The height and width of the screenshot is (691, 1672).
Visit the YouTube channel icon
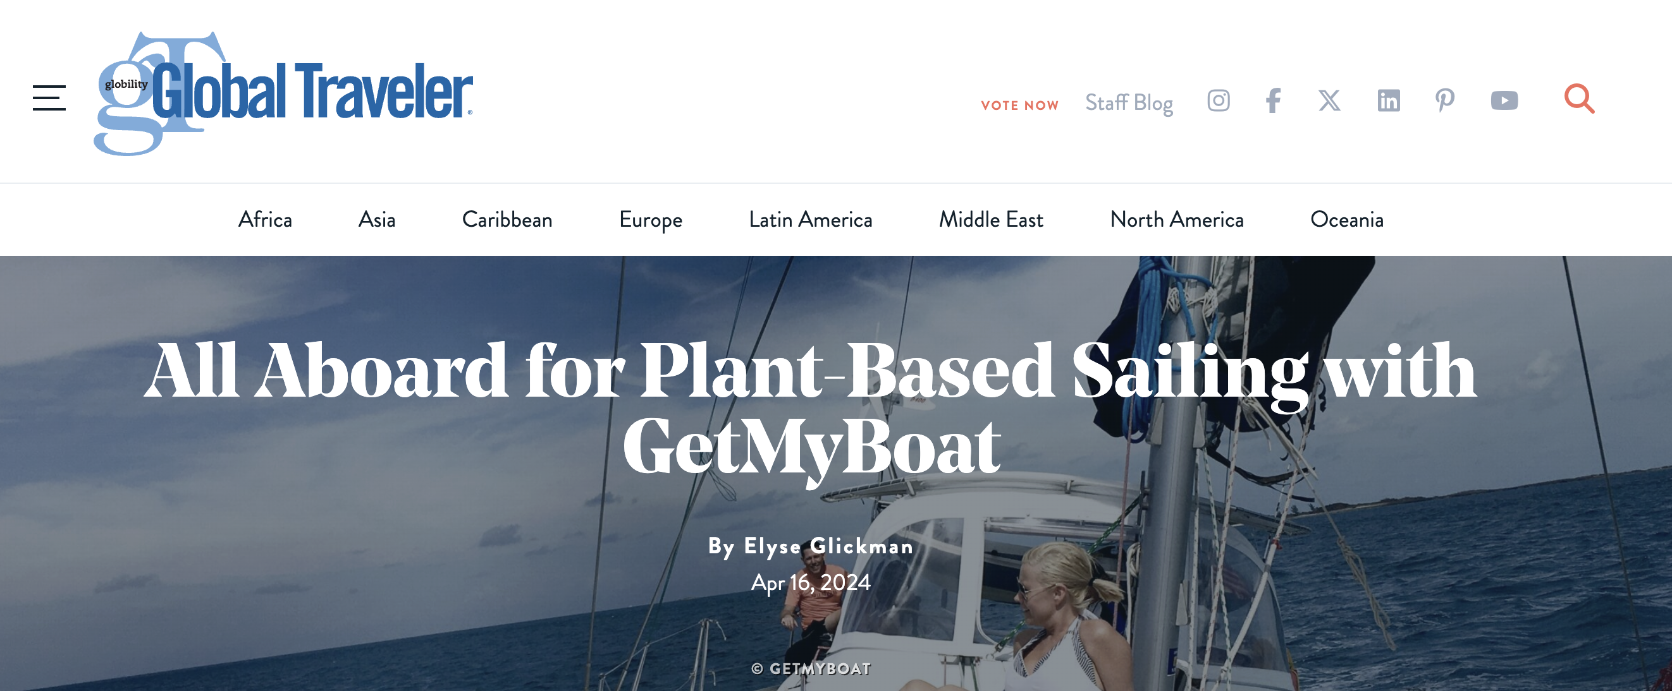(1504, 100)
